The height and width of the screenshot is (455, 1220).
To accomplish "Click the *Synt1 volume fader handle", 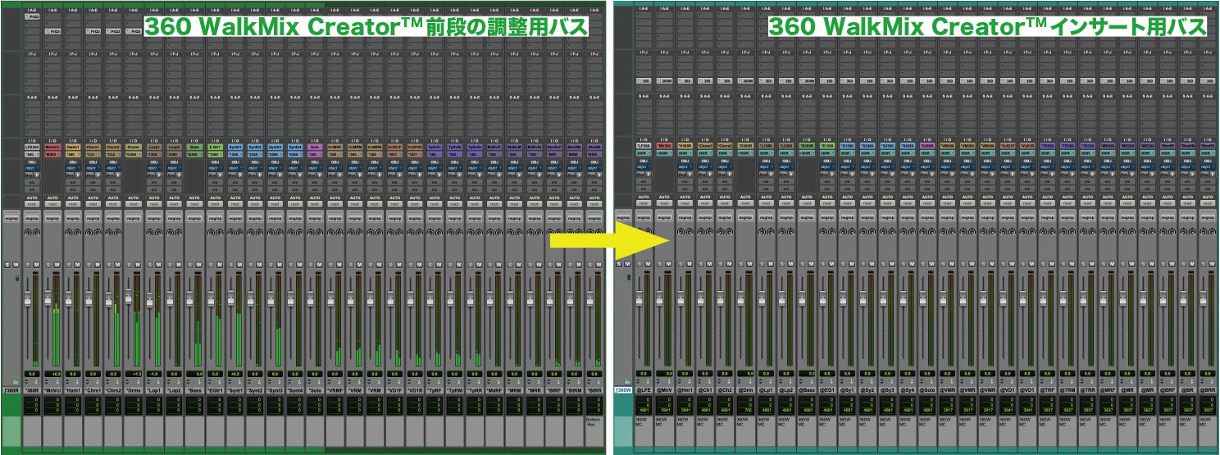I will [x=230, y=298].
